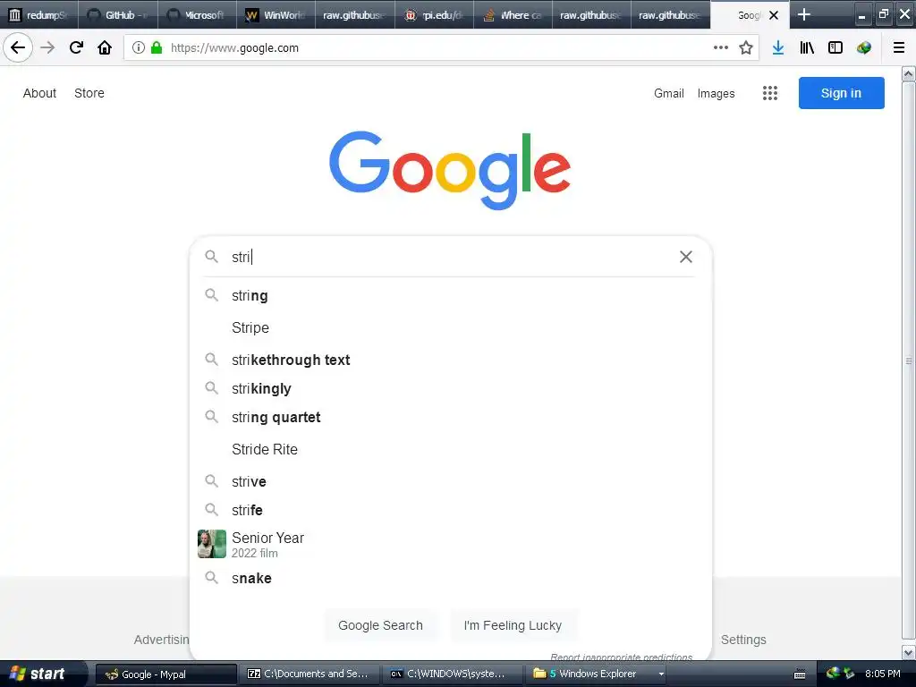Viewport: 916px width, 687px height.
Task: Click the I'm Feeling Lucky button
Action: (x=513, y=625)
